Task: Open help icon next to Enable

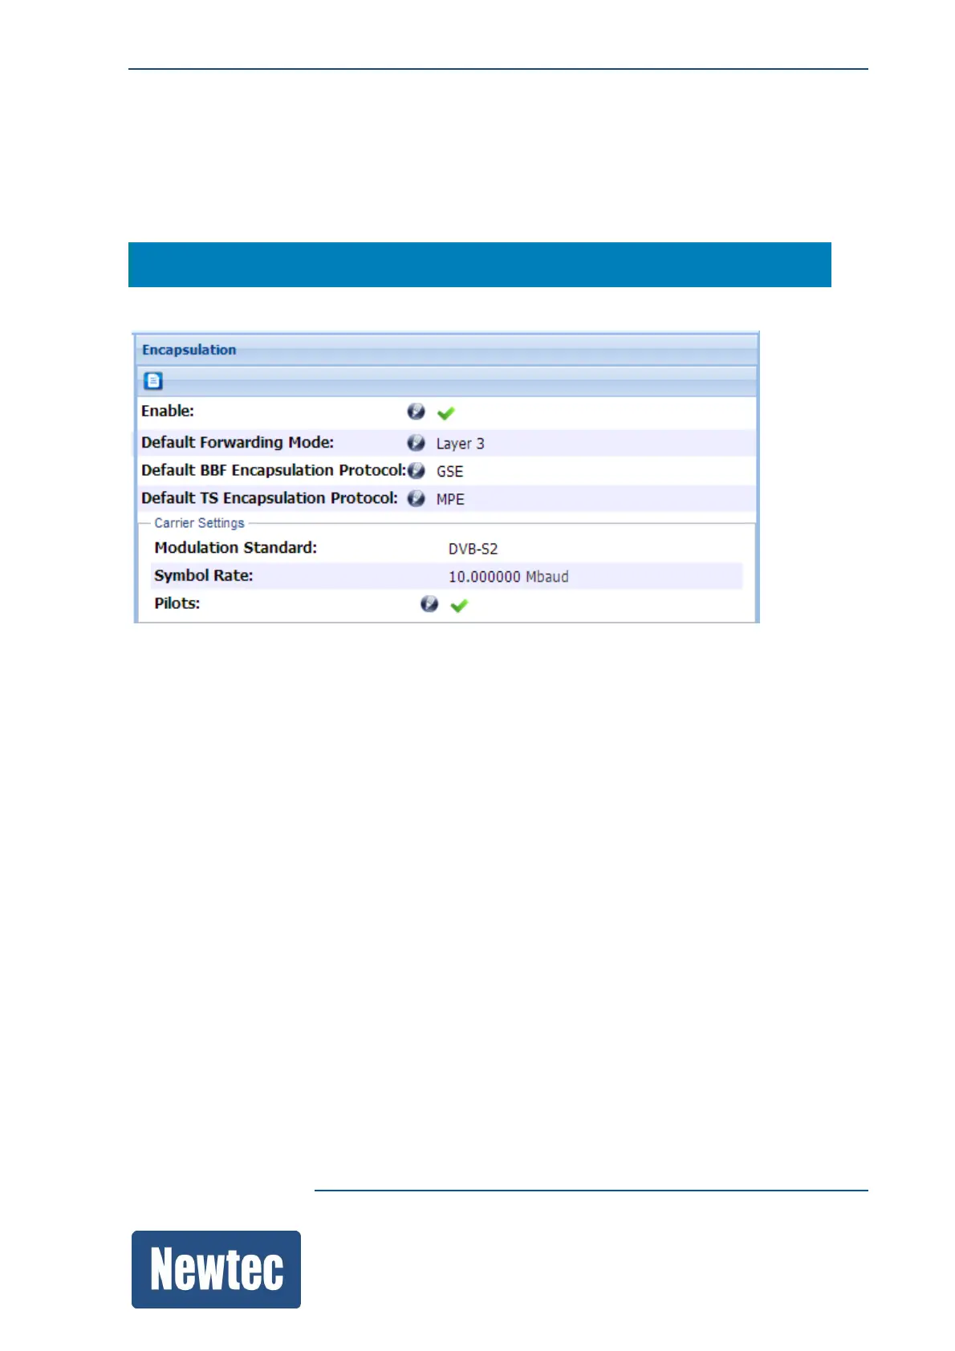Action: pos(416,412)
